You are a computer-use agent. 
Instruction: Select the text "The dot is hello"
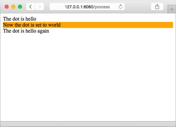pos(20,19)
